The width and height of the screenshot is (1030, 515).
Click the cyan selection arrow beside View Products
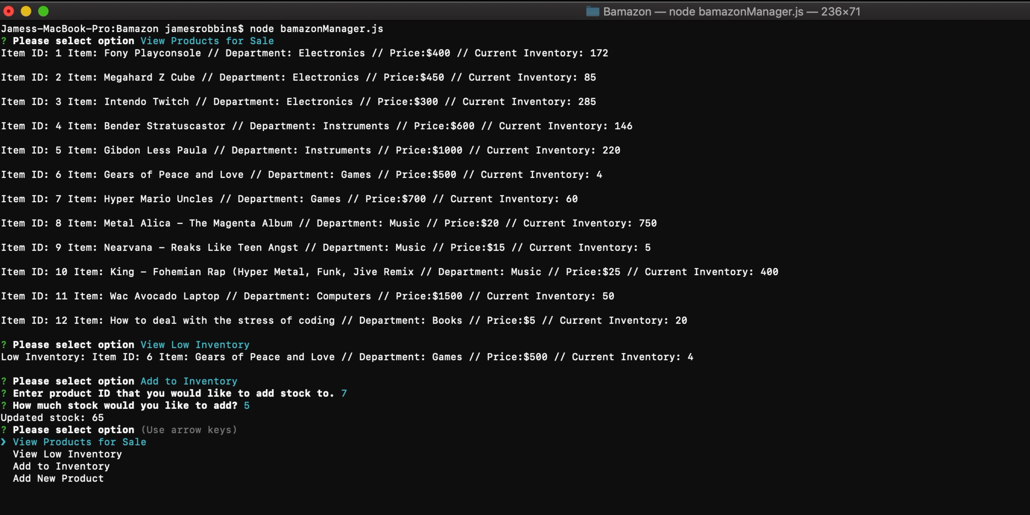[4, 442]
